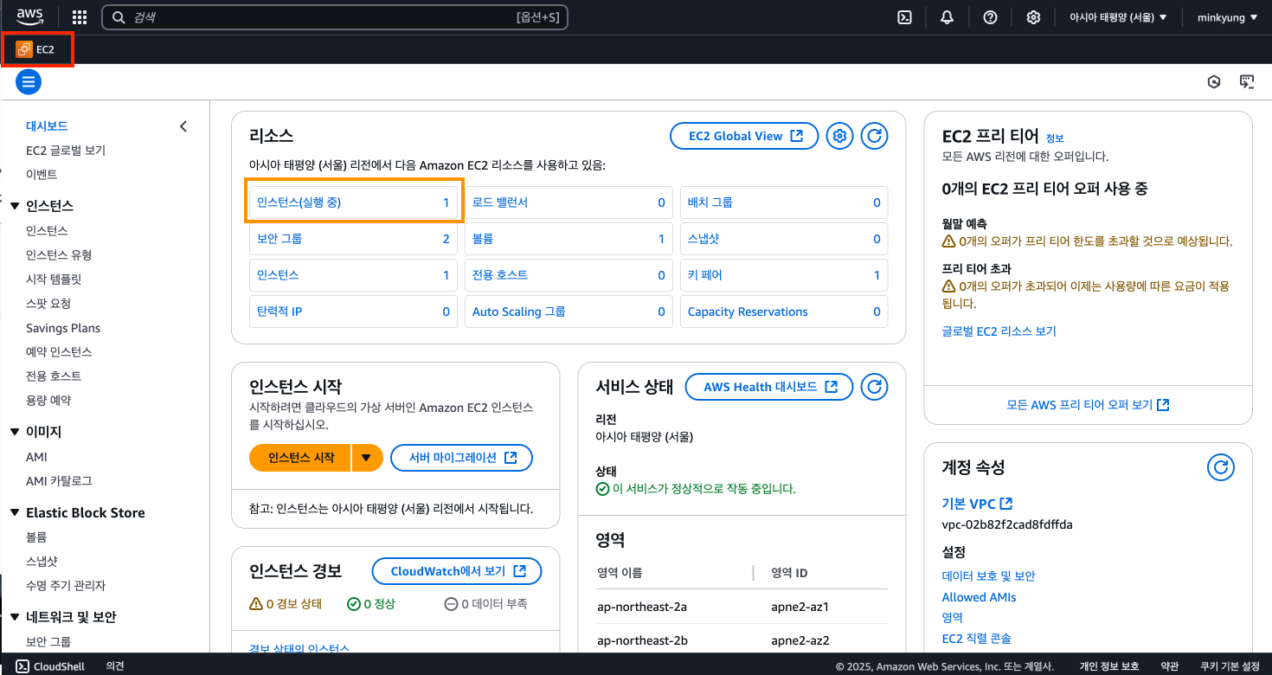Open CloudShell icon in top bar
This screenshot has width=1272, height=675.
pos(904,17)
